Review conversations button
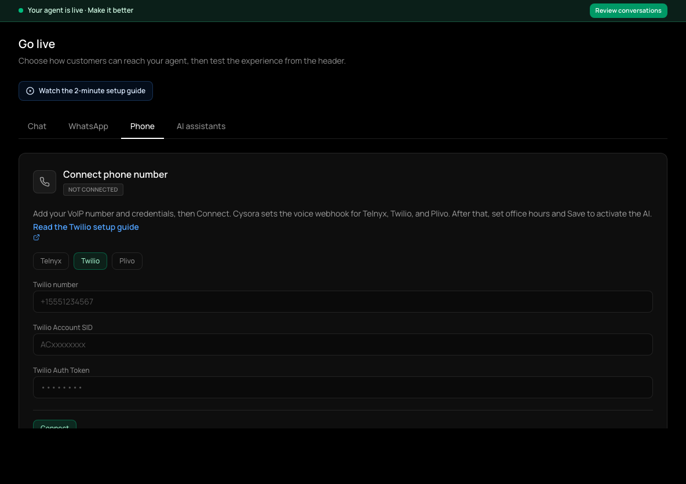Screen dimensions: 686x484 click(x=628, y=10)
